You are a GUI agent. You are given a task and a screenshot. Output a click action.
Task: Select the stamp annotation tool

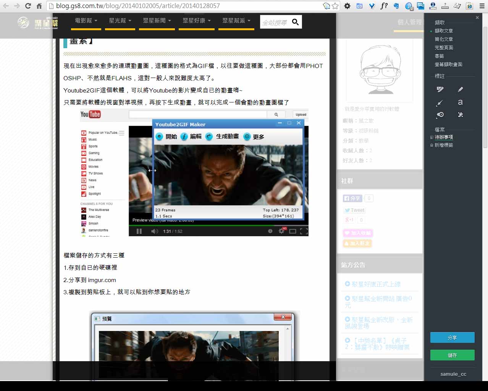(440, 115)
